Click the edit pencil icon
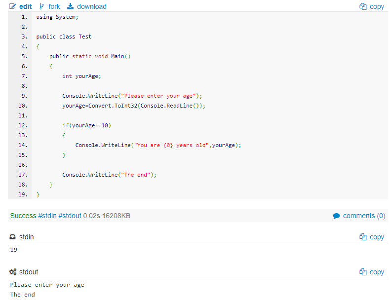The image size is (389, 301). [12, 6]
